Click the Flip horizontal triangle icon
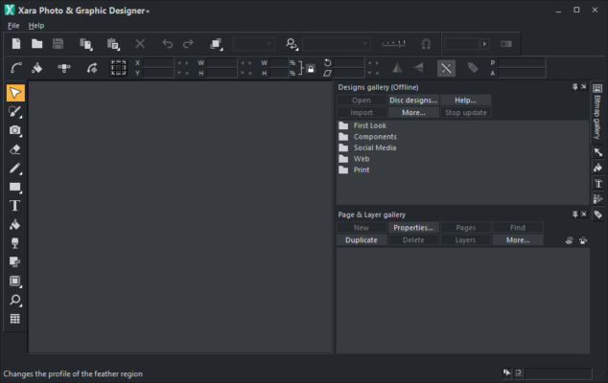 click(x=397, y=68)
